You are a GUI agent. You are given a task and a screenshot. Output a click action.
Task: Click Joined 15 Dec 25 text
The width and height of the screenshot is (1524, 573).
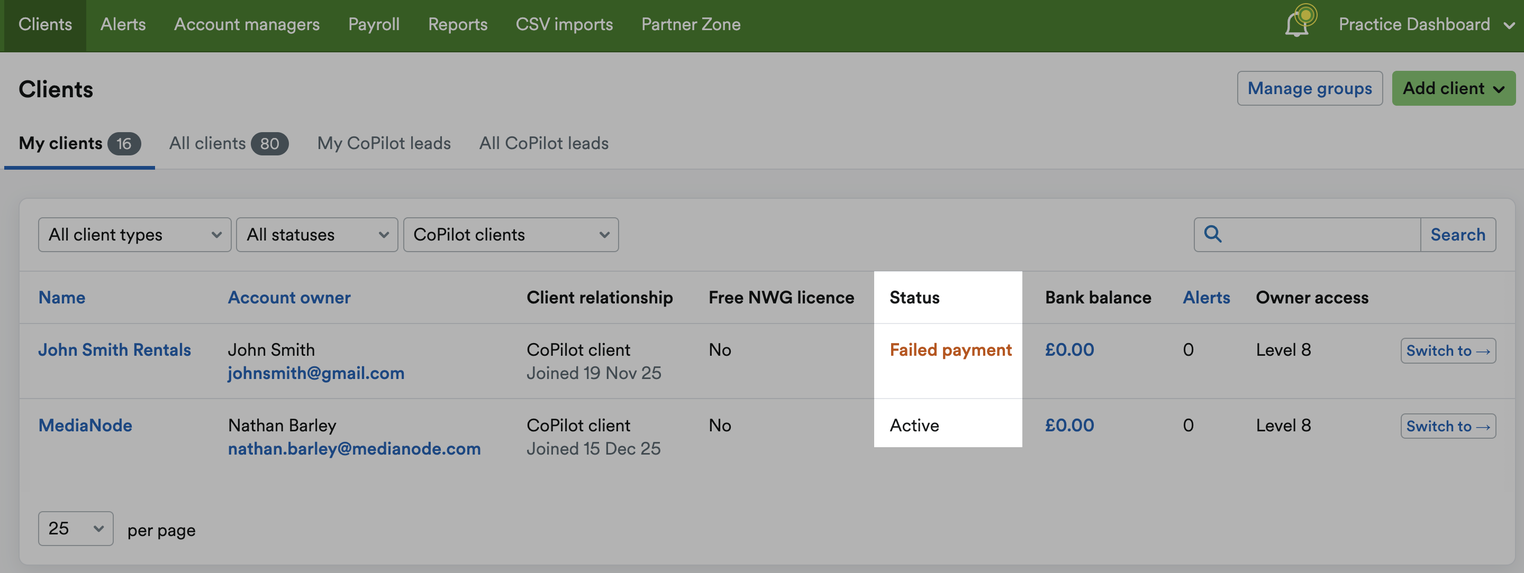(594, 449)
